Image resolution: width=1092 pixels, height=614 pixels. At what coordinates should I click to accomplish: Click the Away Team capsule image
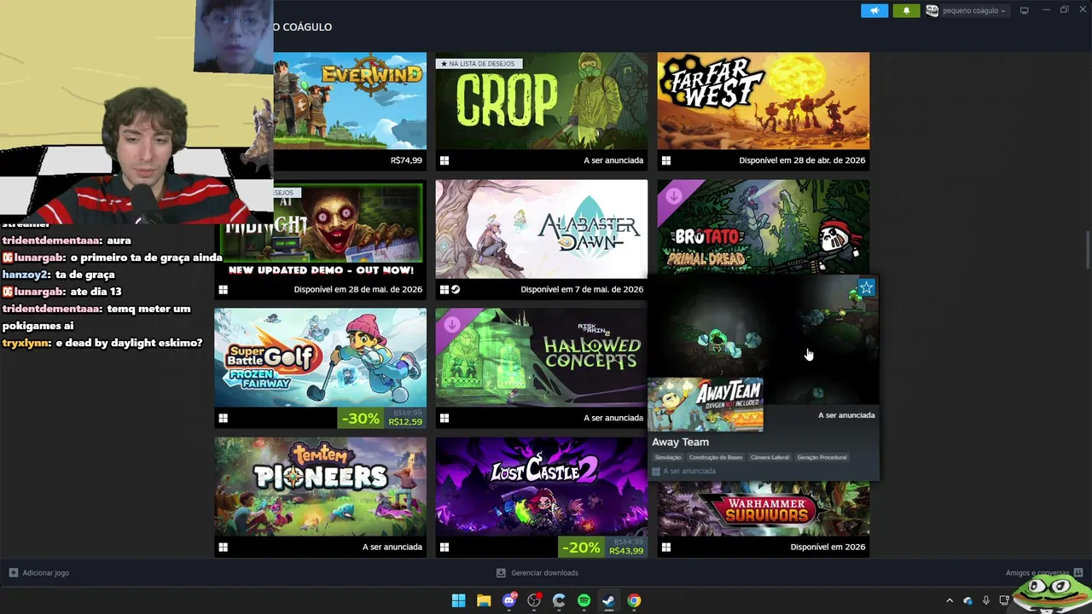click(706, 404)
